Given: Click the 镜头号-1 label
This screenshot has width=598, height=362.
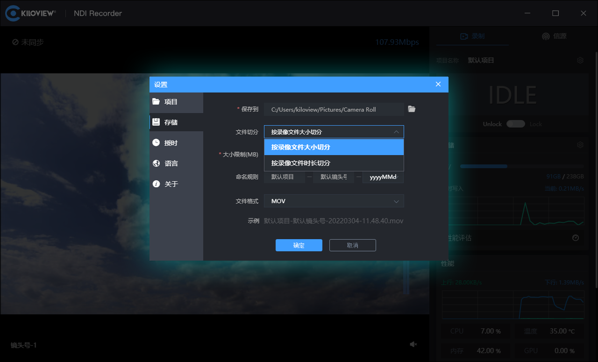Looking at the screenshot, I should click(x=24, y=345).
